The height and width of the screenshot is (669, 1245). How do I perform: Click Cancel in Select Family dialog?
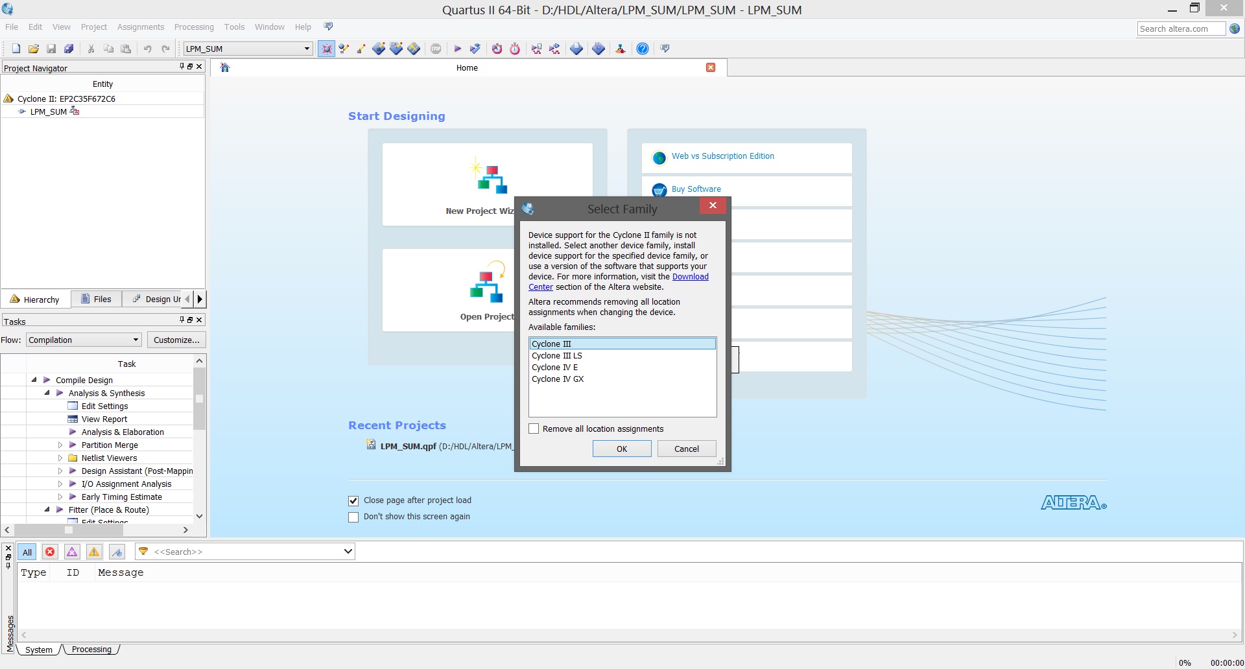[687, 449]
